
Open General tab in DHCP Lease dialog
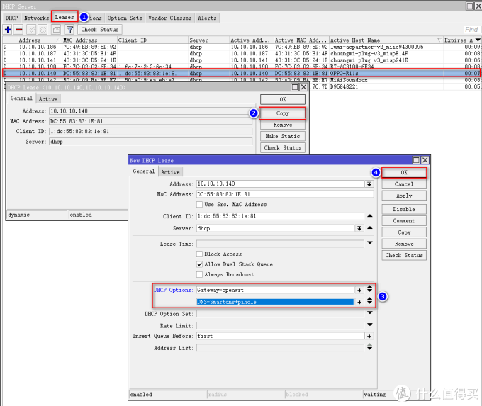point(21,98)
